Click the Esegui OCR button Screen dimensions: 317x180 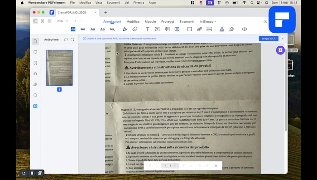[269, 39]
